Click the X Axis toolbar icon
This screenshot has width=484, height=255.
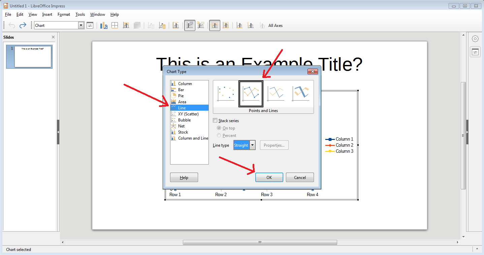coord(239,25)
